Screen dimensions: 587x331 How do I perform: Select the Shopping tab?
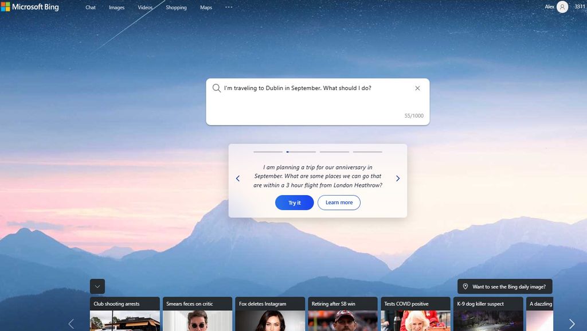point(175,7)
